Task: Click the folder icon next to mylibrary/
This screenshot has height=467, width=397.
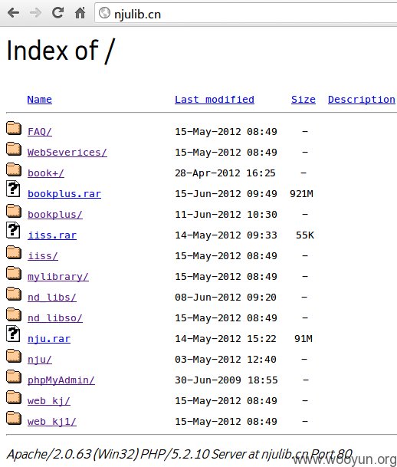Action: coord(14,274)
